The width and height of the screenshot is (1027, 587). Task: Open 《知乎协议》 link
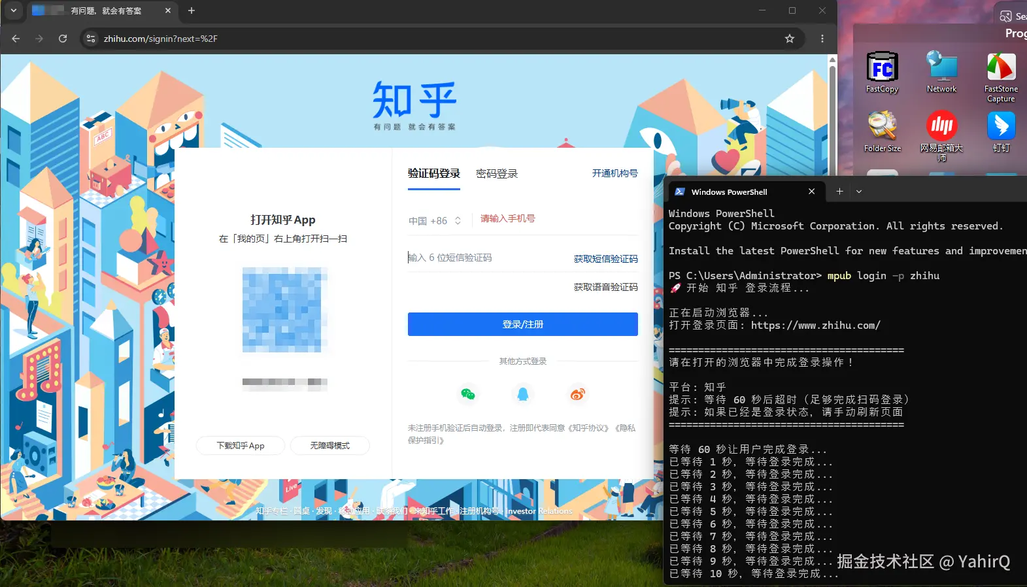[x=588, y=428]
